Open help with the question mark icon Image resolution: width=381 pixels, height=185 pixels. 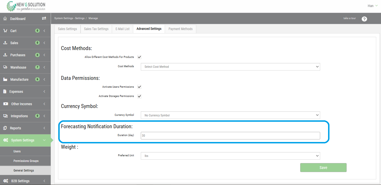click(364, 19)
